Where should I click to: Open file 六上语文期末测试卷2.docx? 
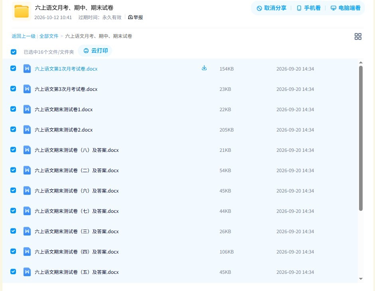(63, 130)
